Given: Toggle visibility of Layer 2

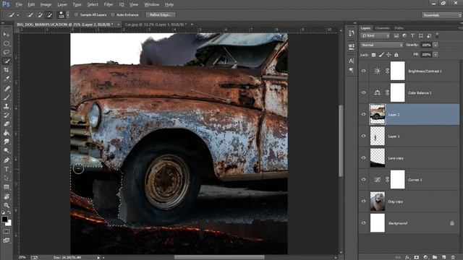Looking at the screenshot, I should [x=363, y=114].
